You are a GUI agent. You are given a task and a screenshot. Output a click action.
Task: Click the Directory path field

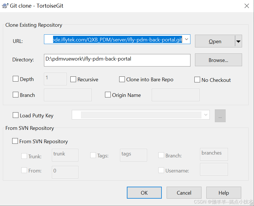(x=117, y=60)
